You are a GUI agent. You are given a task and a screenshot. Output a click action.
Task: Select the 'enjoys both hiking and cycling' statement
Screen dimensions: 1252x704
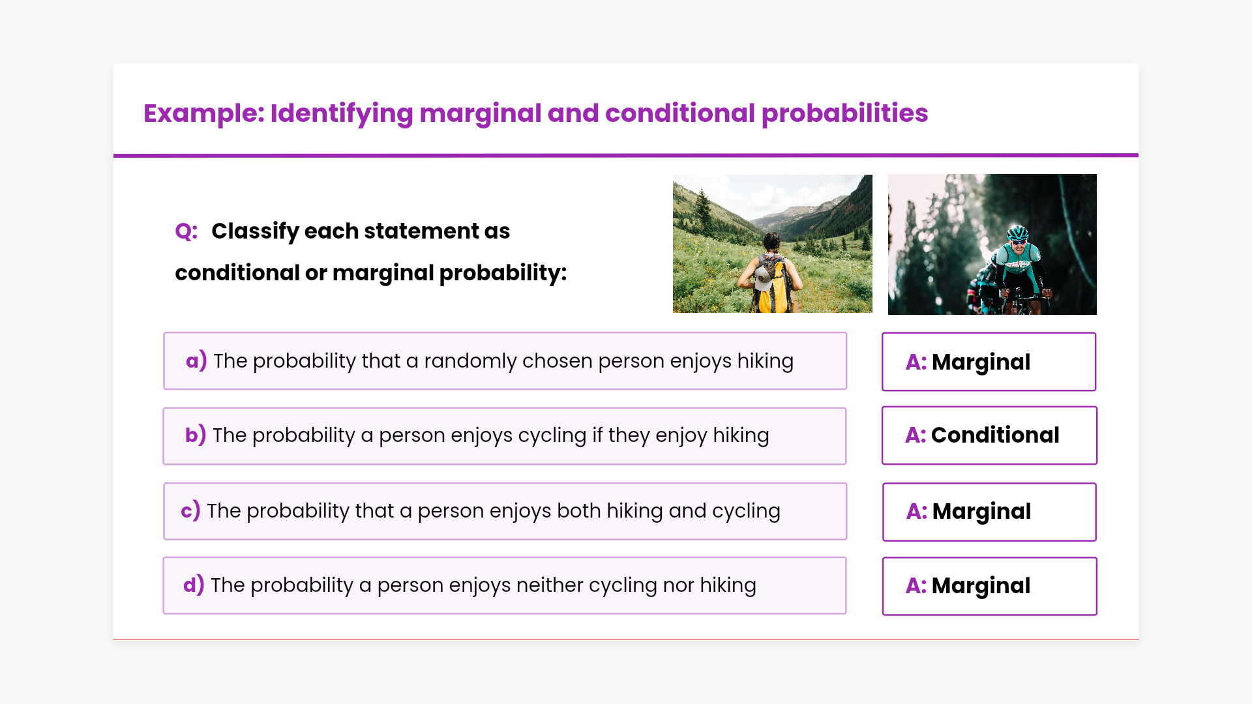tap(494, 511)
